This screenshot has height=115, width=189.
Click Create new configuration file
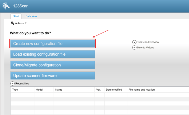click(52, 44)
